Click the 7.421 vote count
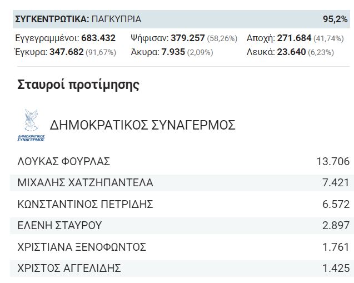 click(x=336, y=183)
